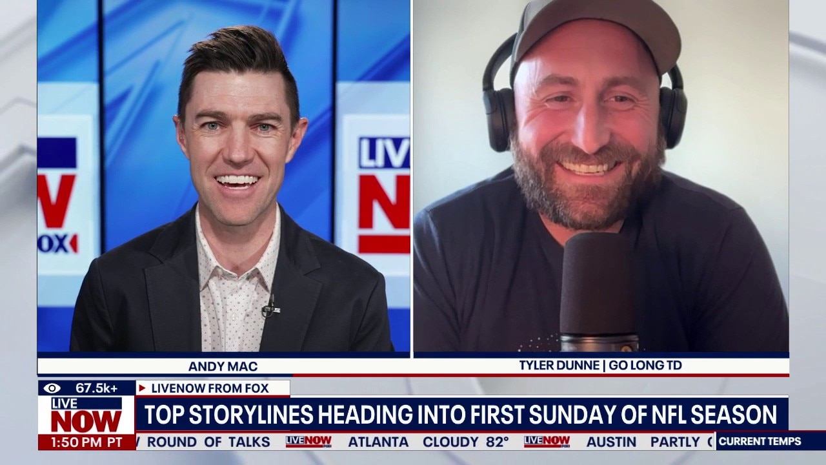This screenshot has height=465, width=826.
Task: Click the "LIVENOW FROM FOX" label
Action: pos(210,388)
